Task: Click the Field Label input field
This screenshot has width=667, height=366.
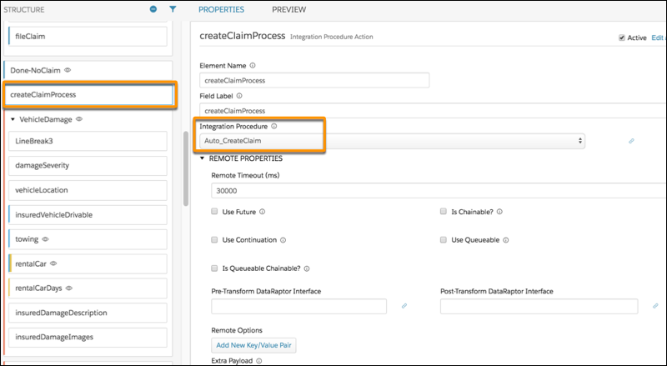Action: [x=433, y=111]
